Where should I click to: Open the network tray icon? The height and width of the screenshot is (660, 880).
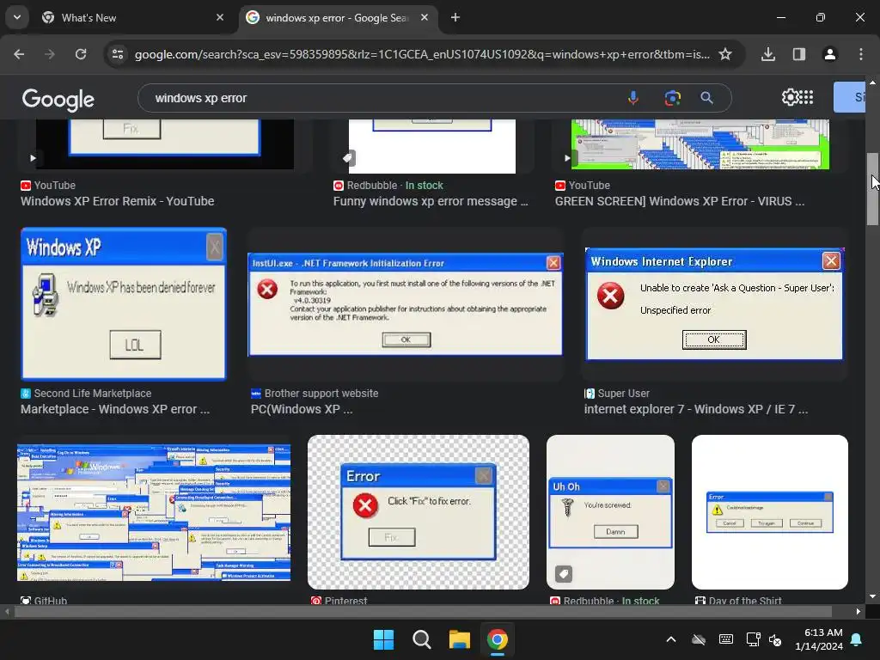(753, 639)
